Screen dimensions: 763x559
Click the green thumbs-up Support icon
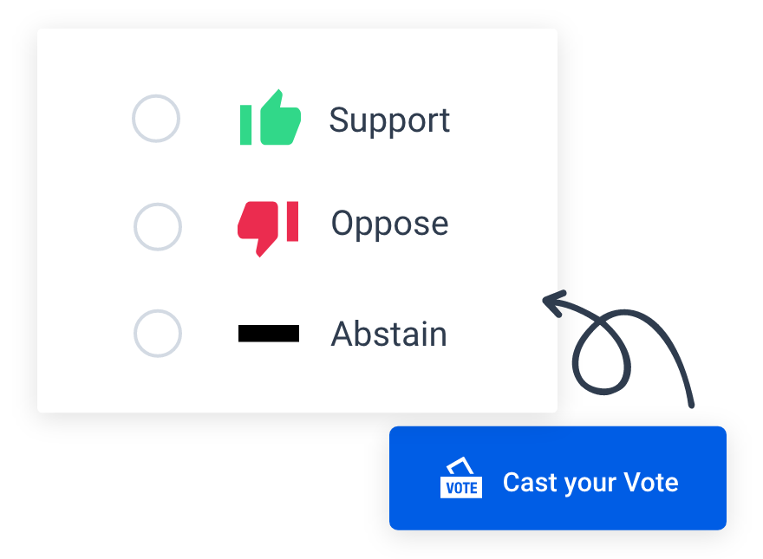(x=269, y=119)
